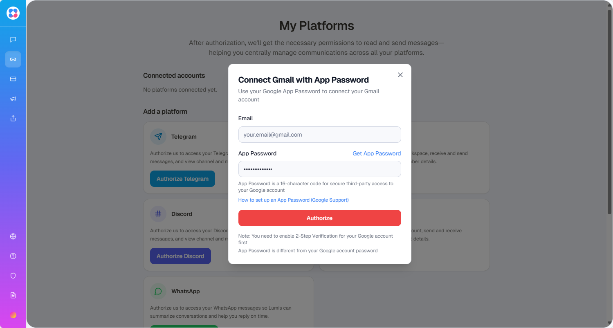Click the megaphone announcements sidebar icon
613x328 pixels.
click(13, 99)
